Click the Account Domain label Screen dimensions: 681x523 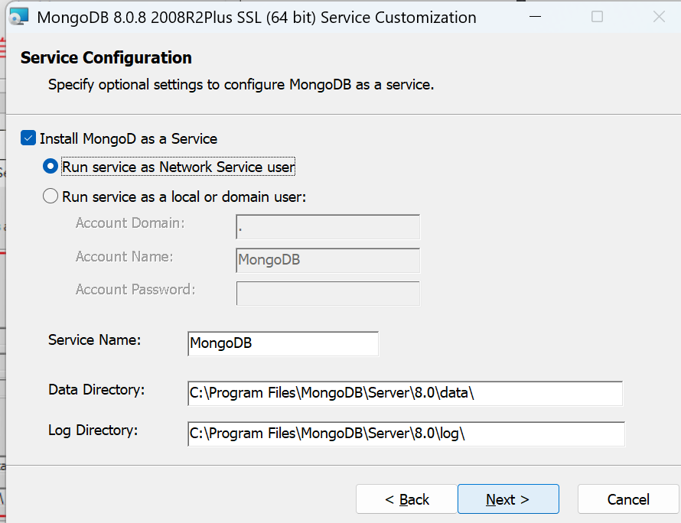pos(130,223)
